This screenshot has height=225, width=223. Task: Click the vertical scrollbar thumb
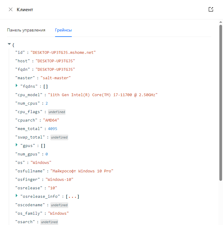pos(221,103)
